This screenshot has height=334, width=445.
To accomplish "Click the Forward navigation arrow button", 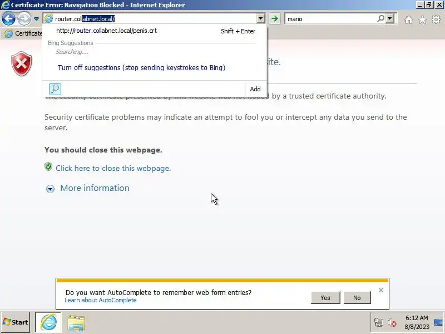I will pyautogui.click(x=24, y=19).
